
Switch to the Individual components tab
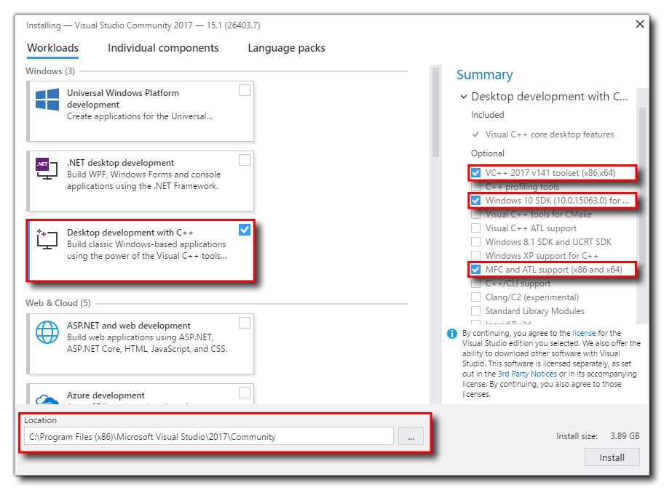click(163, 48)
